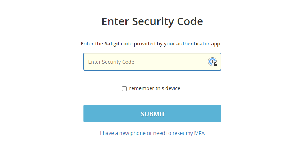This screenshot has height=155, width=303.
Task: Click the password manager lock icon
Action: pyautogui.click(x=212, y=62)
